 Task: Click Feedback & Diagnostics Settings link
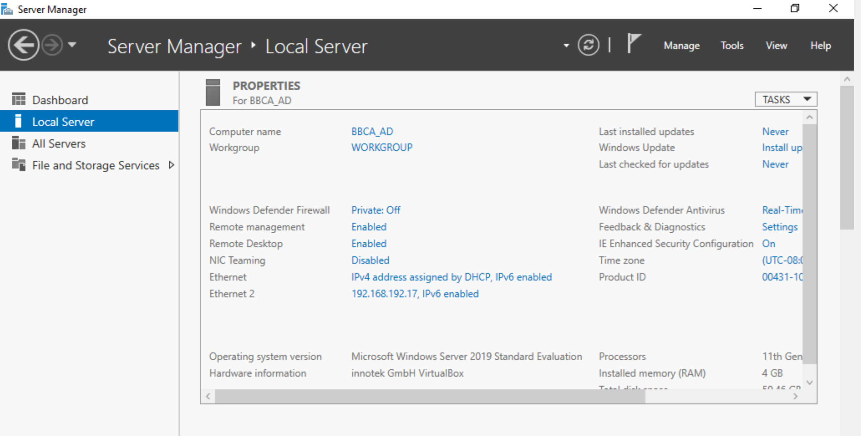point(780,227)
